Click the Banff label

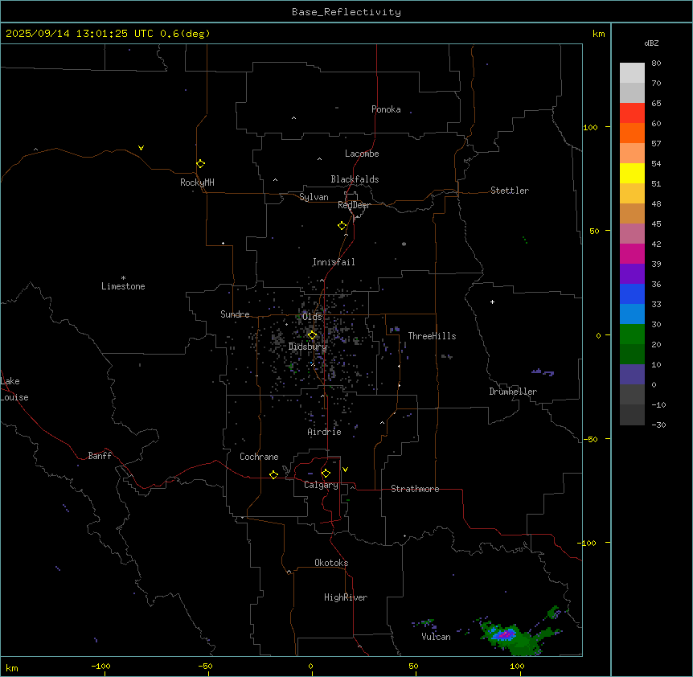pyautogui.click(x=100, y=456)
